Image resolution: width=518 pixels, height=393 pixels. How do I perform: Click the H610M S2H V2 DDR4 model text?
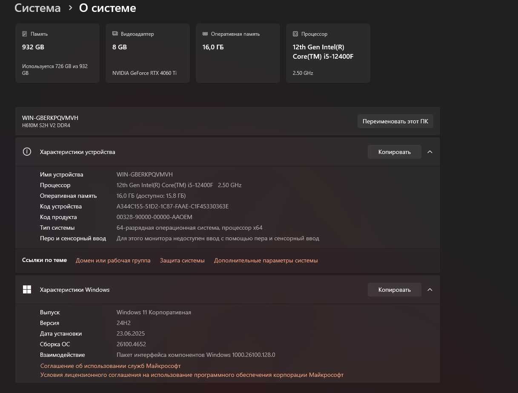[46, 125]
